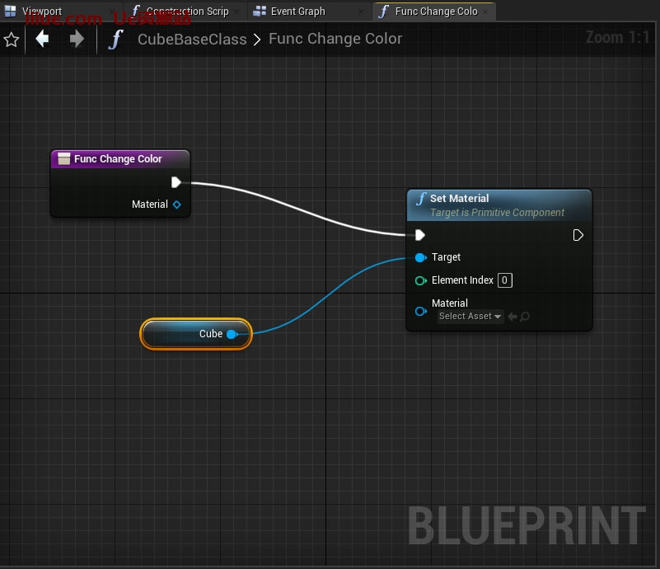This screenshot has width=660, height=569.
Task: Click the favorite star icon in the toolbar
Action: (12, 40)
